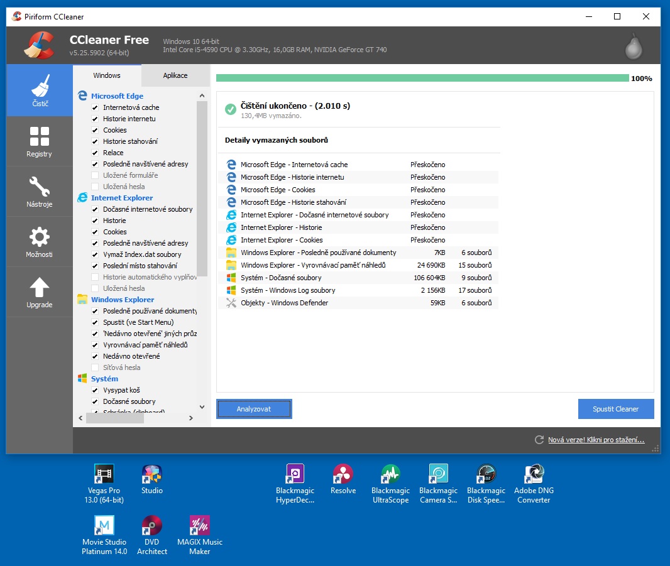Collapse the Microsoft Edge section header
This screenshot has width=670, height=566.
click(x=117, y=96)
